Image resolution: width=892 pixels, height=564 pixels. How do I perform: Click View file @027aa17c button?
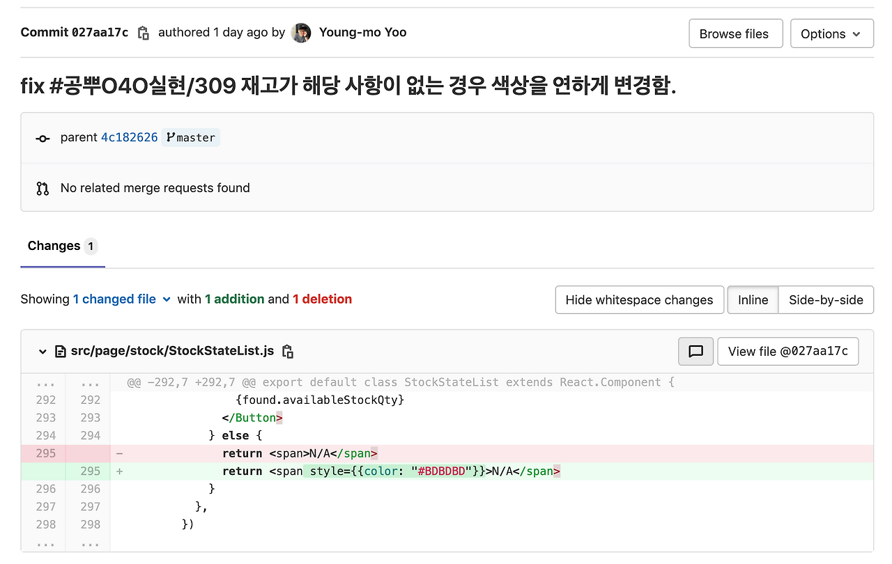coord(787,352)
